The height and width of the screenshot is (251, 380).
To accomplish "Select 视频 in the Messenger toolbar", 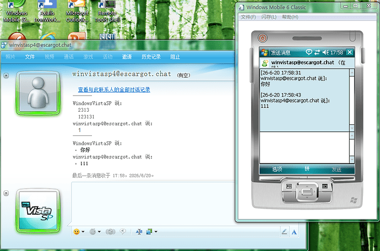I will coord(49,57).
